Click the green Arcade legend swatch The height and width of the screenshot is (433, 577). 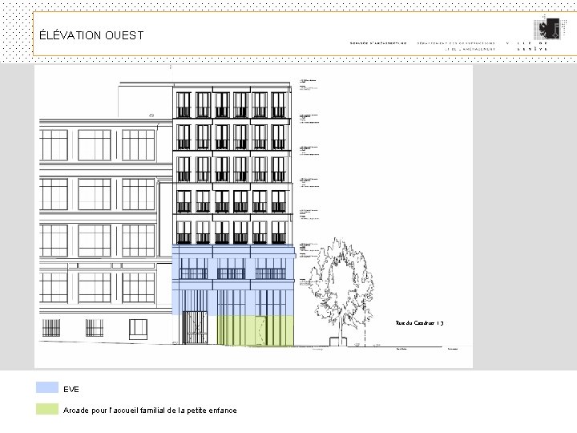tap(47, 409)
